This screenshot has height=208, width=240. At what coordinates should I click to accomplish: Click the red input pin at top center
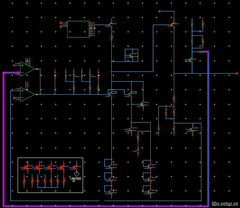click(x=159, y=11)
